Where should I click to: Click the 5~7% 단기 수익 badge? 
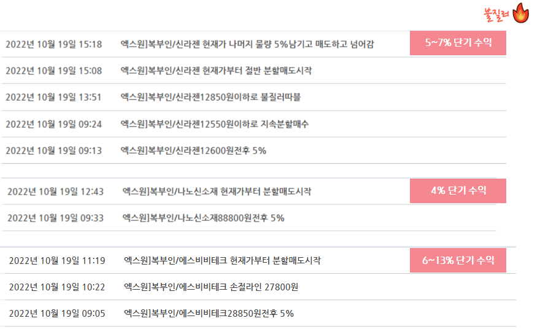coord(458,43)
